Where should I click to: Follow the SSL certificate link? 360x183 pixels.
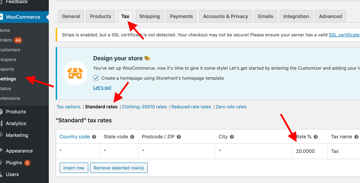point(344,35)
